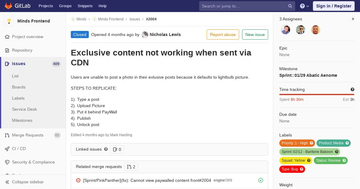Open Nicholas Lewis author profile

tap(165, 34)
